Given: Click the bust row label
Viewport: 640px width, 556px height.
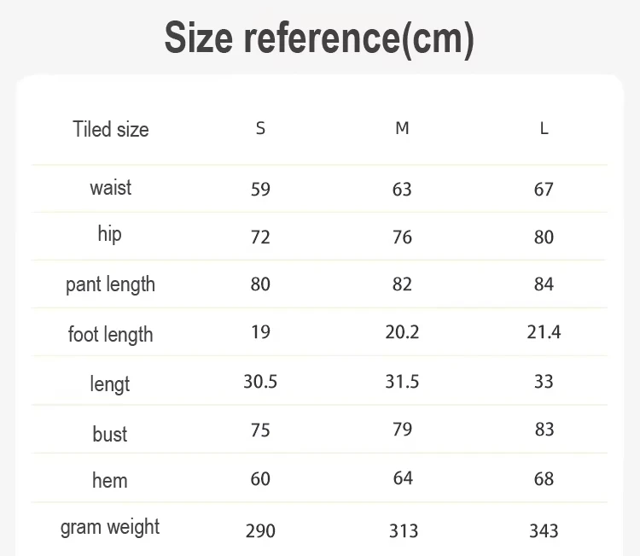Looking at the screenshot, I should [109, 434].
